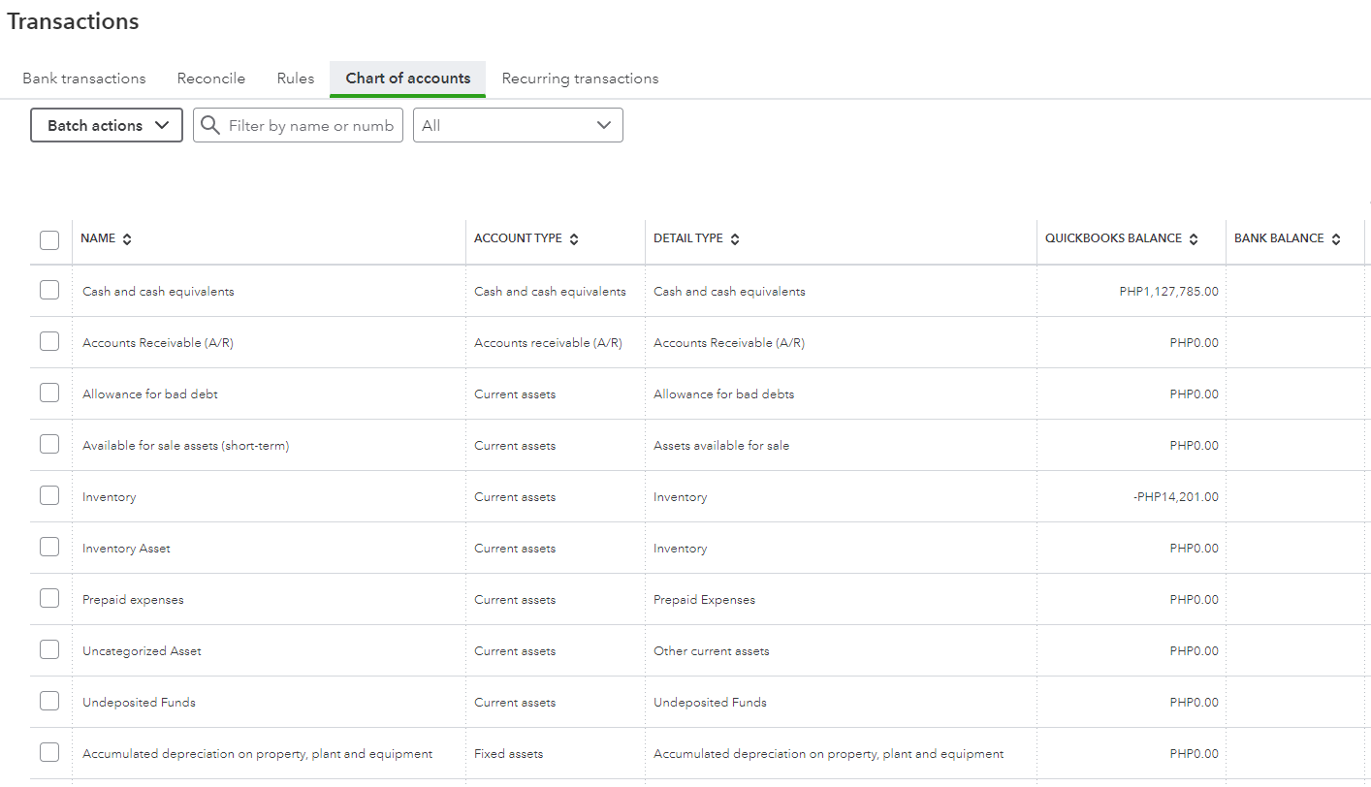Viewport: 1371px width, 787px height.
Task: Sort by Account Type column arrows
Action: pos(574,239)
